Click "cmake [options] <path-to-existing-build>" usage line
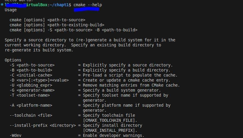 (x=57, y=25)
